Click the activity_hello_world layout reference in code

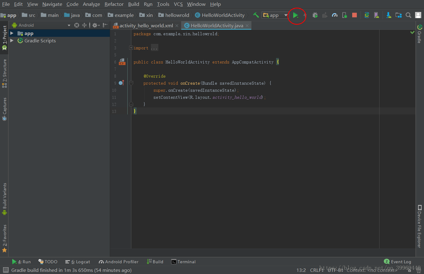click(x=237, y=97)
